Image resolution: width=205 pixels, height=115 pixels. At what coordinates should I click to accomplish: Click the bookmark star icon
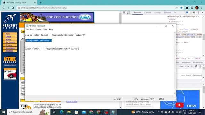pyautogui.click(x=181, y=8)
